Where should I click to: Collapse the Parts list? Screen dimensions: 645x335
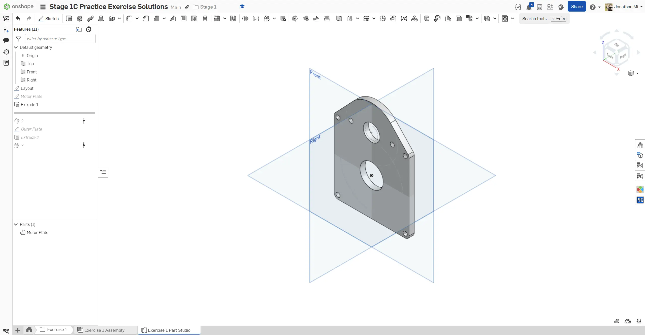16,224
